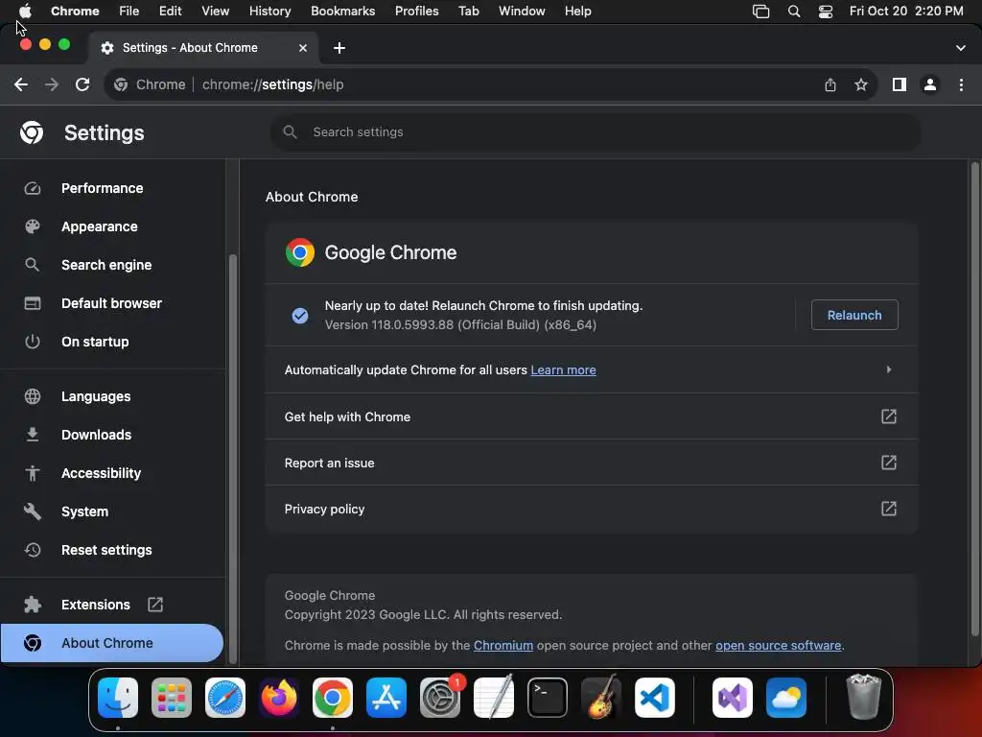Open the Learn more link

tap(563, 370)
